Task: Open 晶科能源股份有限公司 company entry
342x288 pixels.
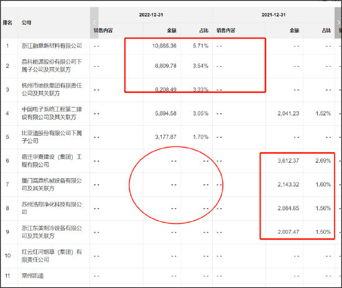Action: (52, 65)
